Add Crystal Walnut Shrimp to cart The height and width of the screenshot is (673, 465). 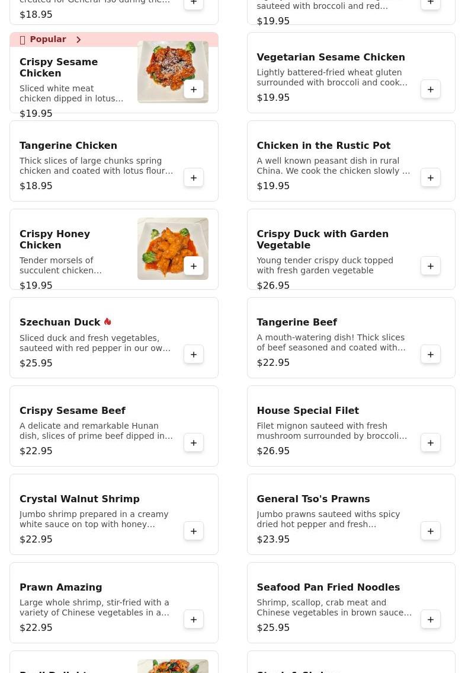(x=194, y=531)
